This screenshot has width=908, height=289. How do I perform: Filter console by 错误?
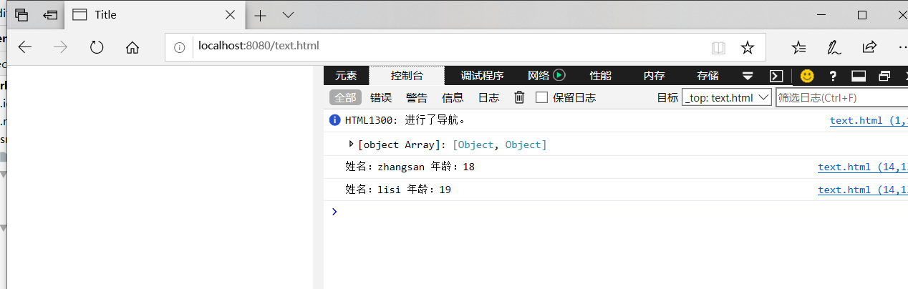coord(381,98)
